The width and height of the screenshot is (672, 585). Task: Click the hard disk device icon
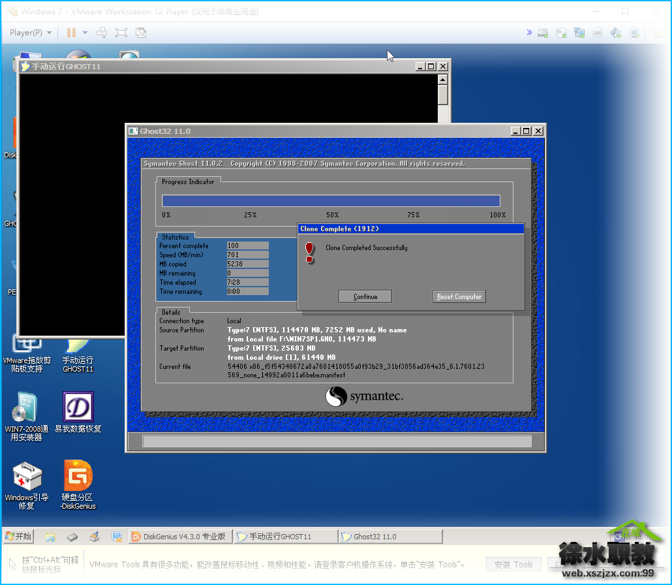[543, 33]
